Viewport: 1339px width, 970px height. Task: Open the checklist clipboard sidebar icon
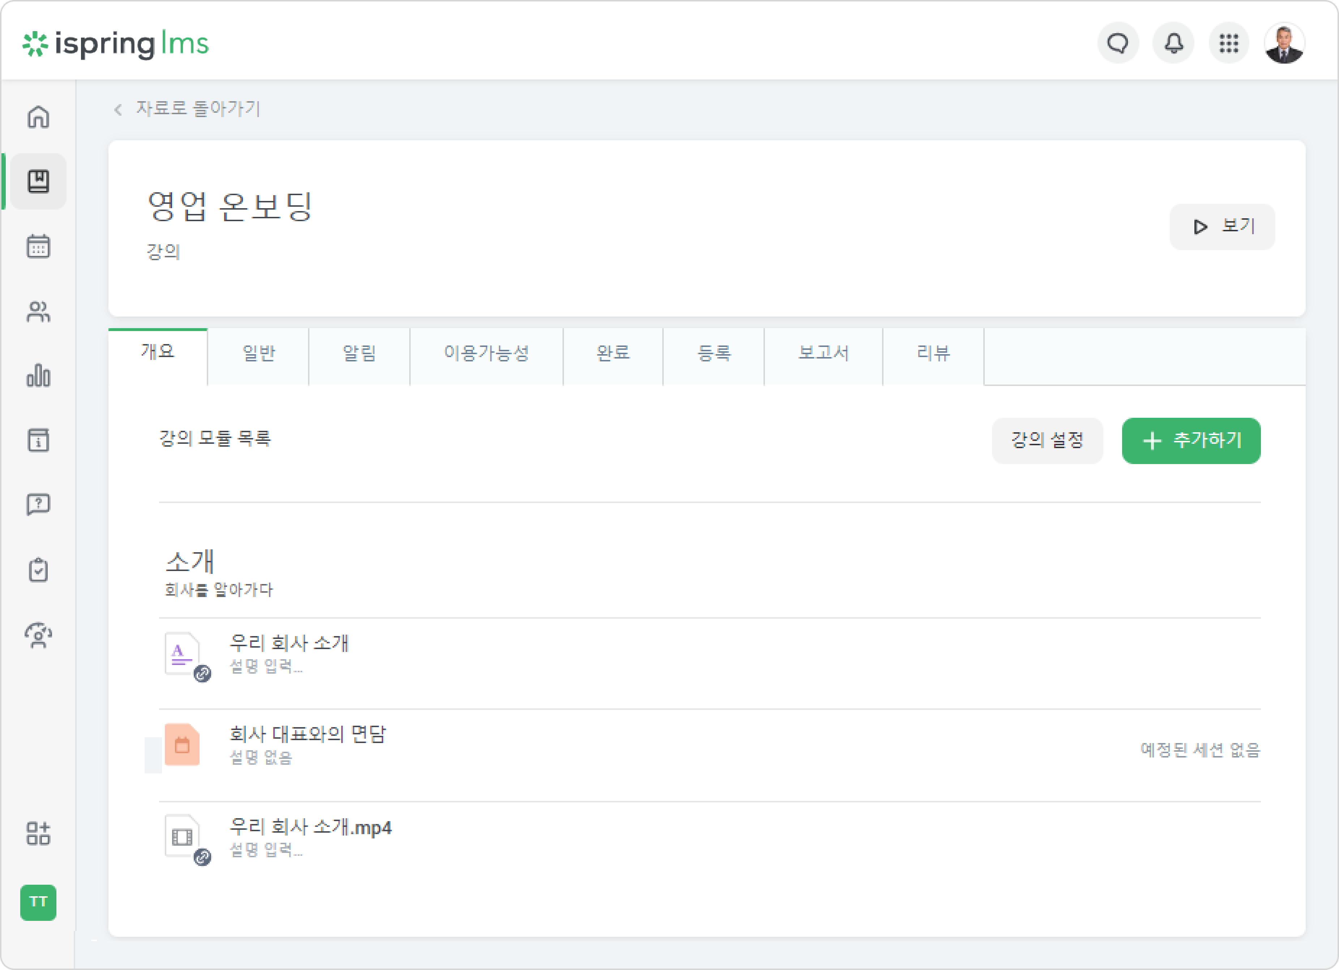click(x=38, y=570)
